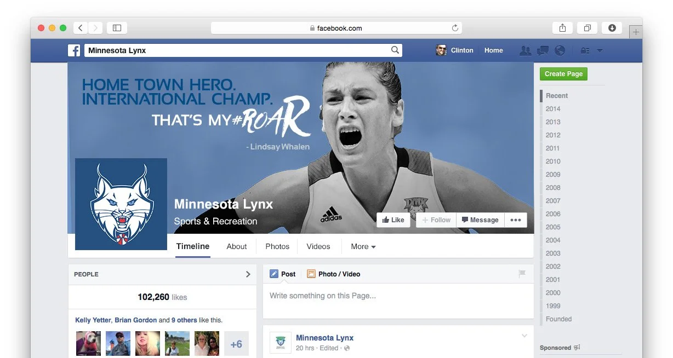673x358 pixels.
Task: Select the Post composer tab
Action: click(283, 274)
